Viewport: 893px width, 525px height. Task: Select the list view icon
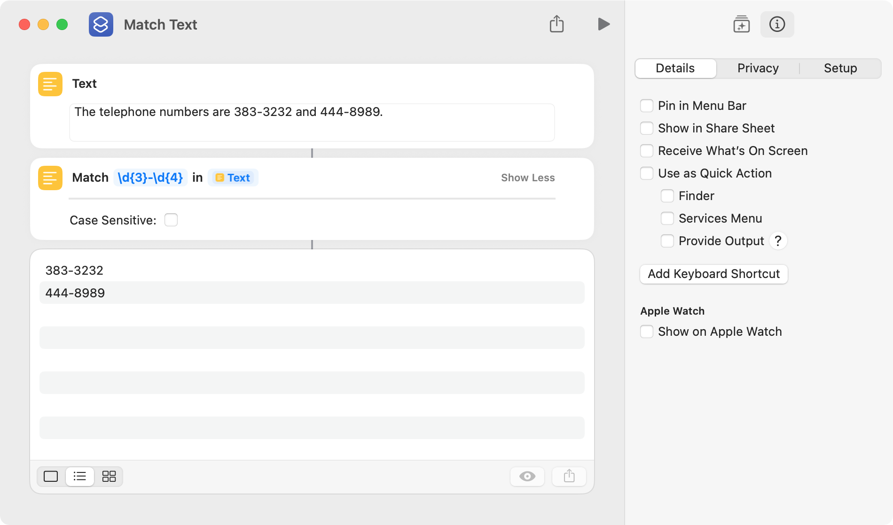coord(80,477)
